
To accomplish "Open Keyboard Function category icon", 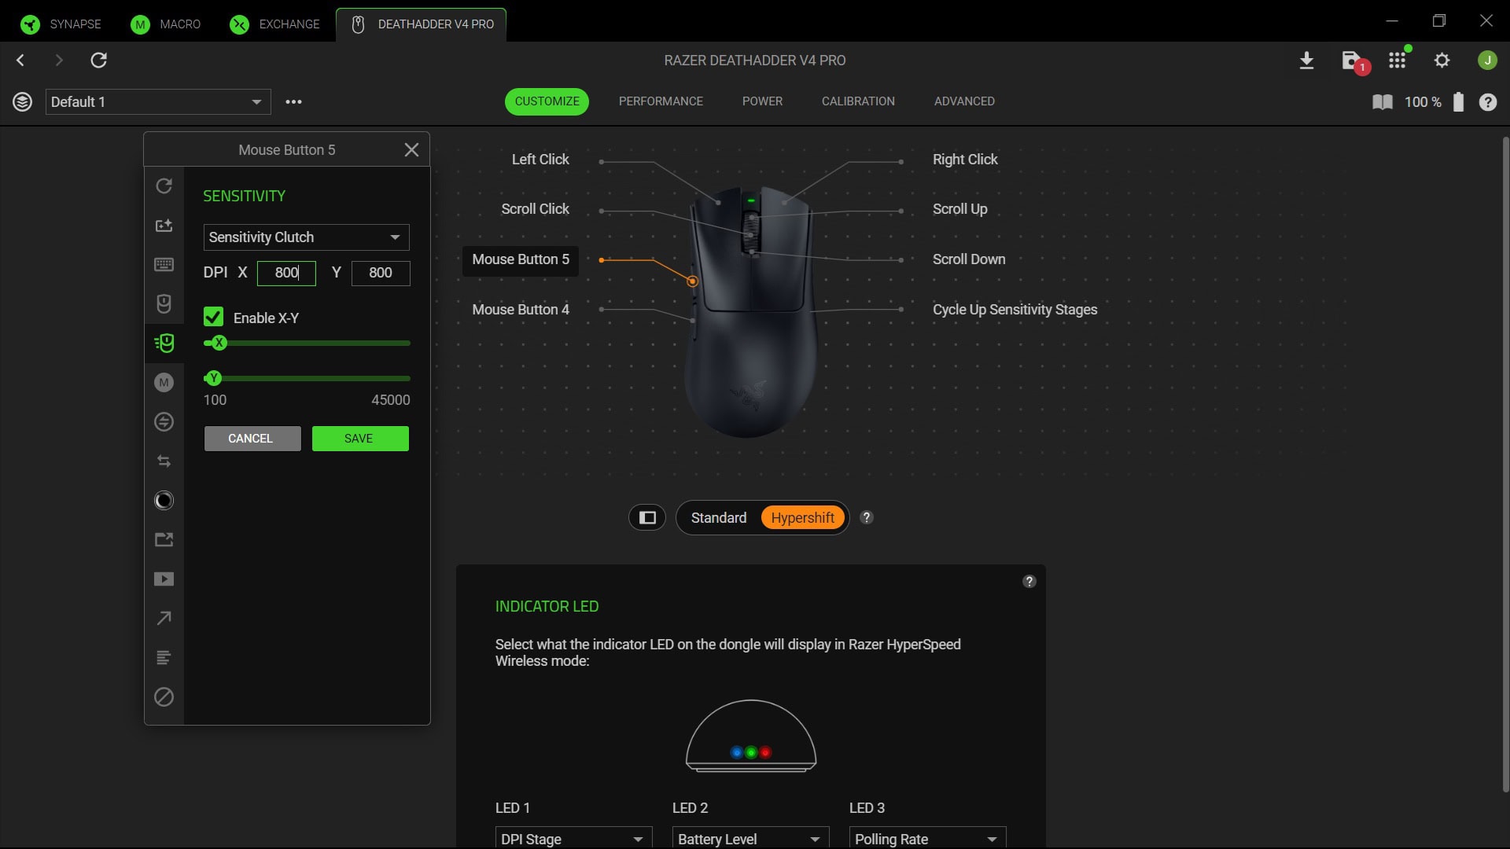I will 164,265.
